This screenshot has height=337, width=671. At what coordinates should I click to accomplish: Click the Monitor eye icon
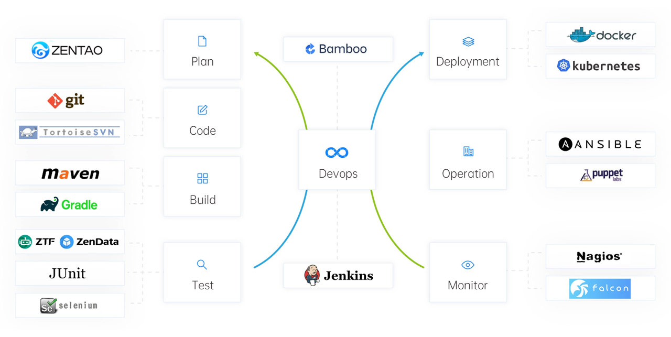point(468,265)
